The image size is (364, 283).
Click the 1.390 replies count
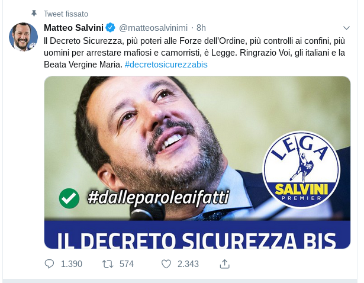click(72, 264)
